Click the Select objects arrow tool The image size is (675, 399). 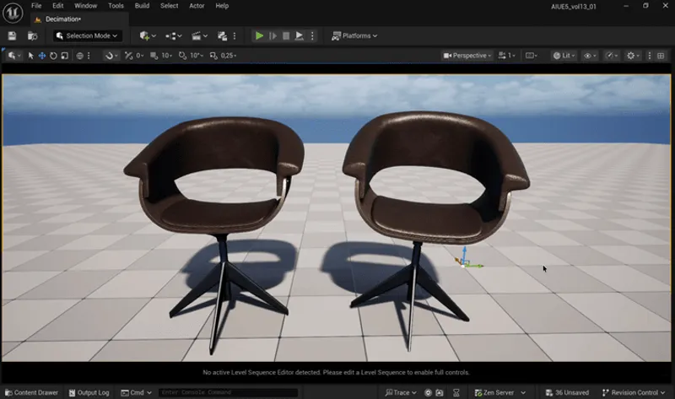click(31, 56)
